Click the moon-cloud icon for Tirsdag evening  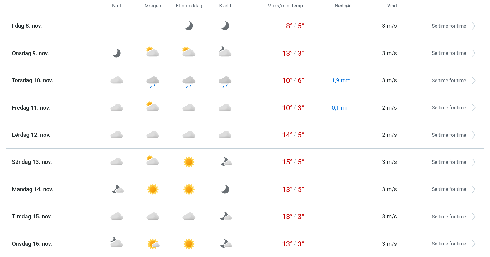tap(226, 217)
